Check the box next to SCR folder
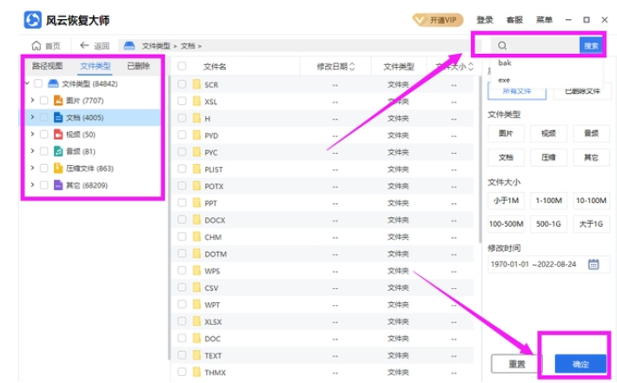 pos(182,84)
